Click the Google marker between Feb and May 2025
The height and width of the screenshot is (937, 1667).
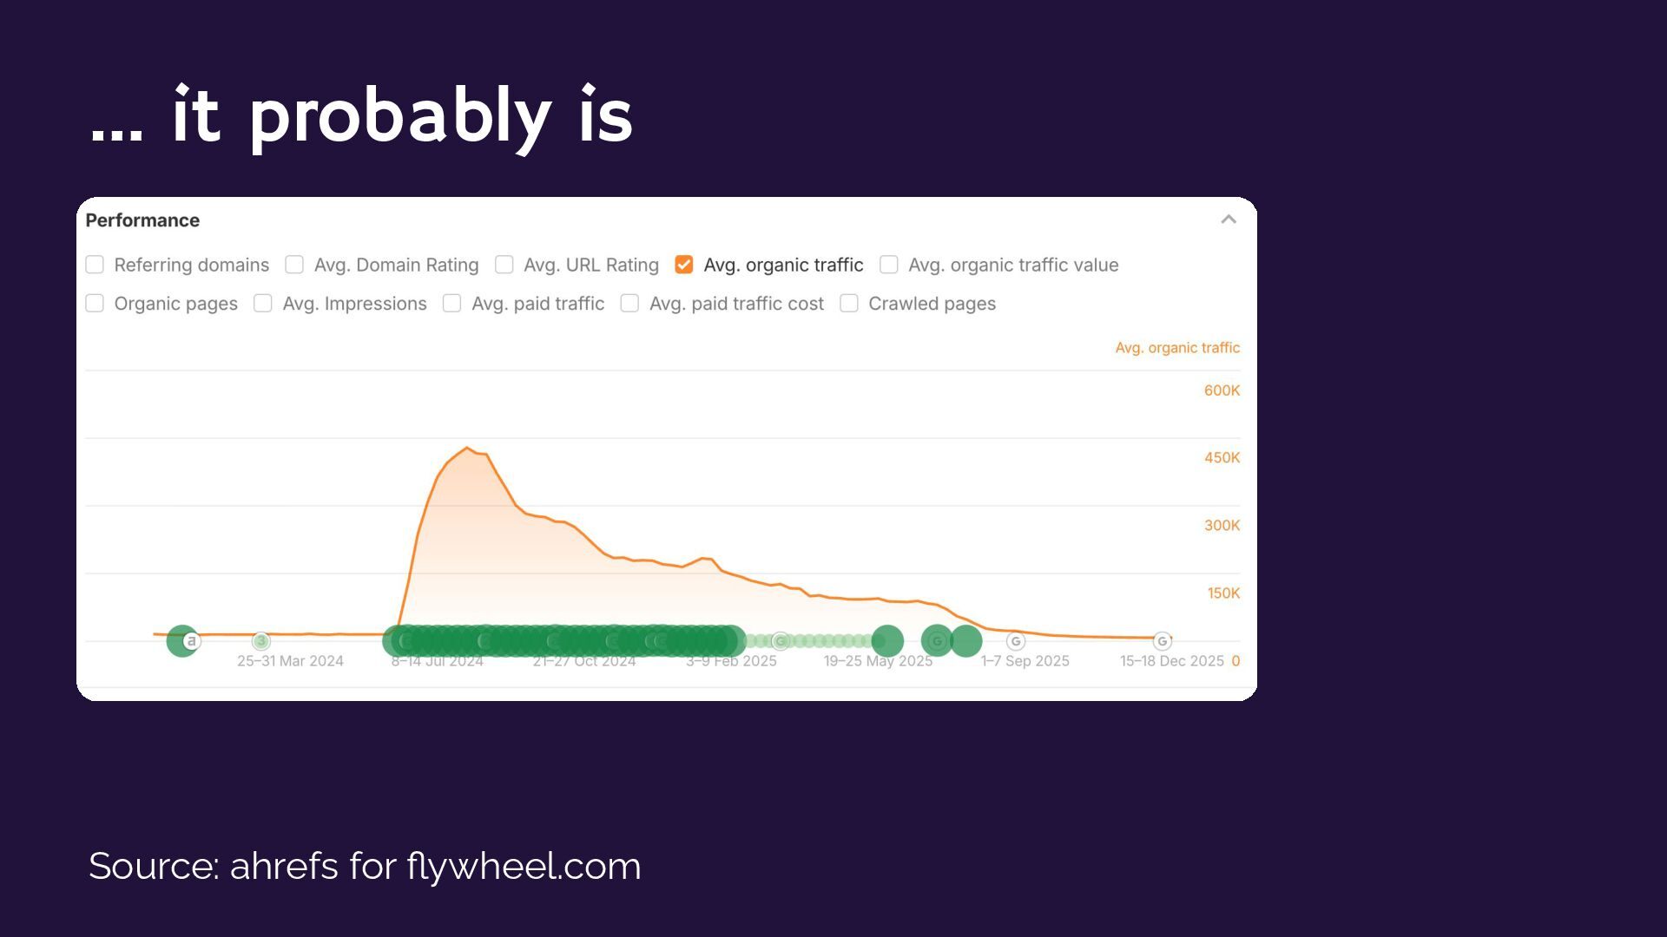781,641
